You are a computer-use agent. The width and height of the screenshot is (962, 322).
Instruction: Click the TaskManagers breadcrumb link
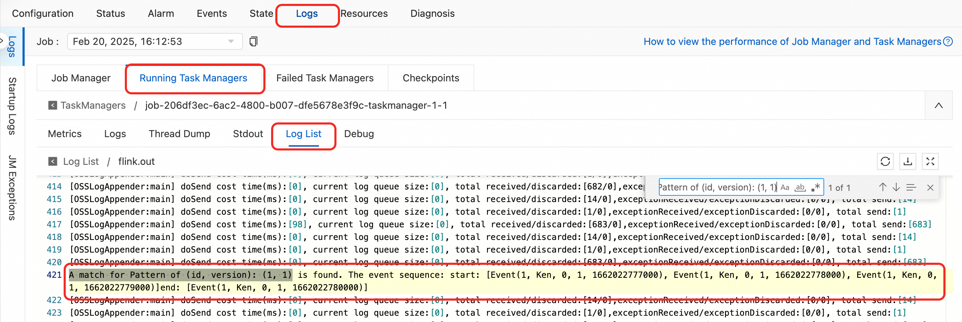pyautogui.click(x=93, y=106)
